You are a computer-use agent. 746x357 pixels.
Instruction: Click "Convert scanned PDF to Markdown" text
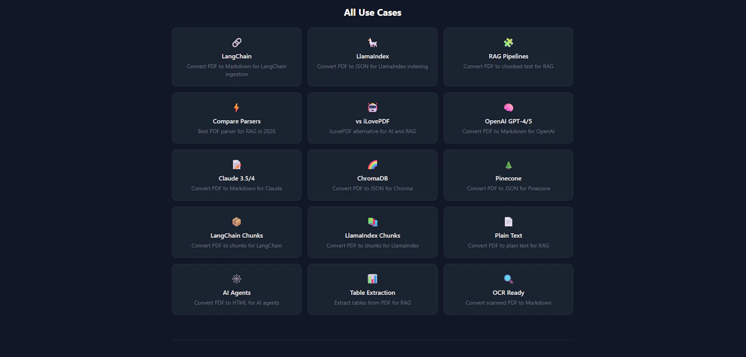click(x=509, y=303)
